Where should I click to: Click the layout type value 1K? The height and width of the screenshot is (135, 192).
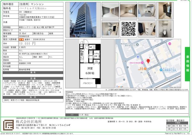[x=20, y=30]
